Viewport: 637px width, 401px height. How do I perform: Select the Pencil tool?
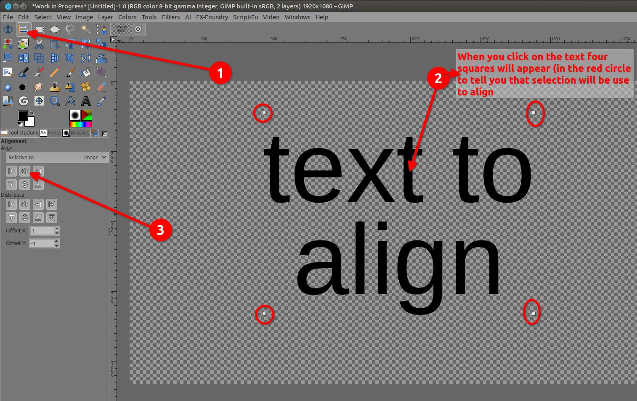(55, 72)
